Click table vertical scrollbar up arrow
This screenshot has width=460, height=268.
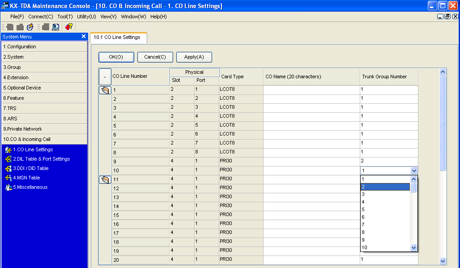[443, 72]
